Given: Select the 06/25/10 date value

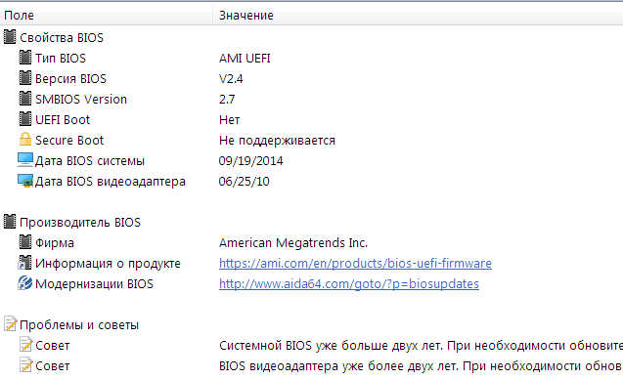Looking at the screenshot, I should [244, 182].
